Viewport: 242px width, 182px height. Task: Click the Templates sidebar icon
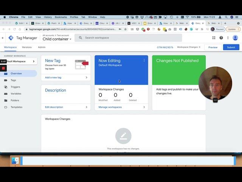[x=6, y=107]
